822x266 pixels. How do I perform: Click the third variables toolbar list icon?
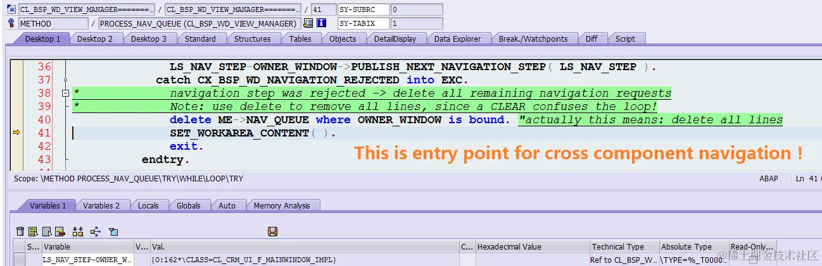pos(47,231)
